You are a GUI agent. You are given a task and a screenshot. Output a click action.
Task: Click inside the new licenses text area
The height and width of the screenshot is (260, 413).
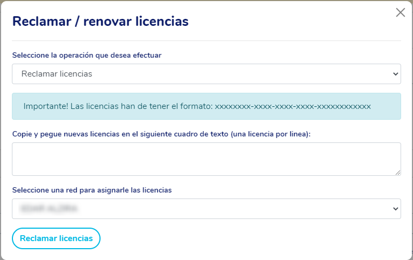point(206,159)
